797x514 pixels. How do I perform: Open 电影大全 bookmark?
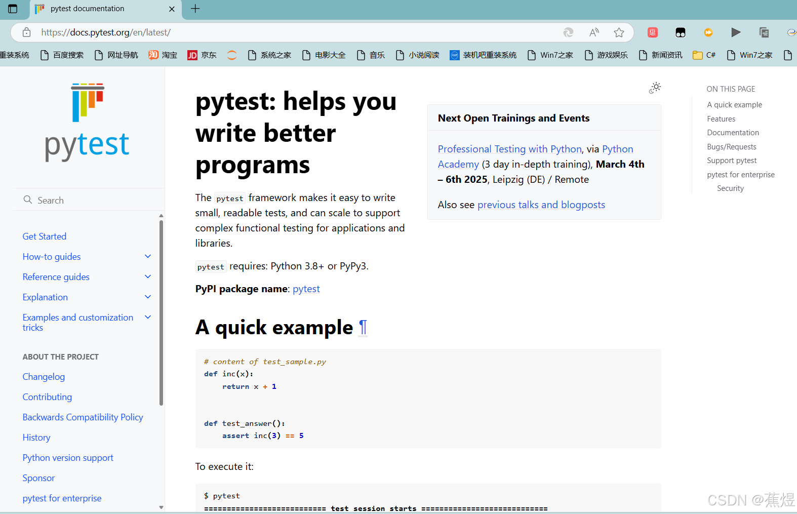click(324, 55)
